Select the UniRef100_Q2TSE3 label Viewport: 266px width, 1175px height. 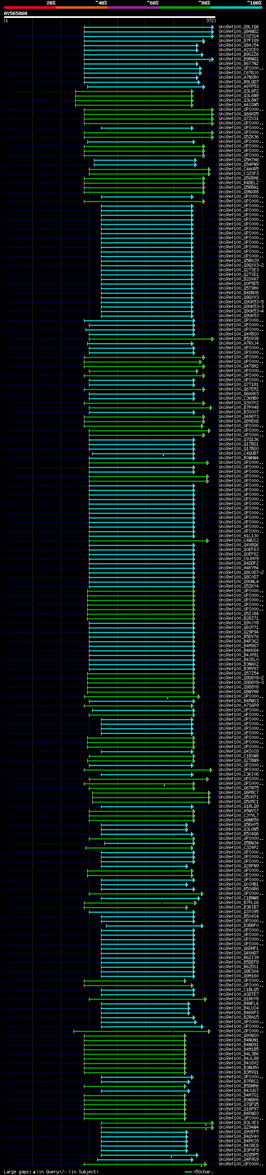pos(239,270)
